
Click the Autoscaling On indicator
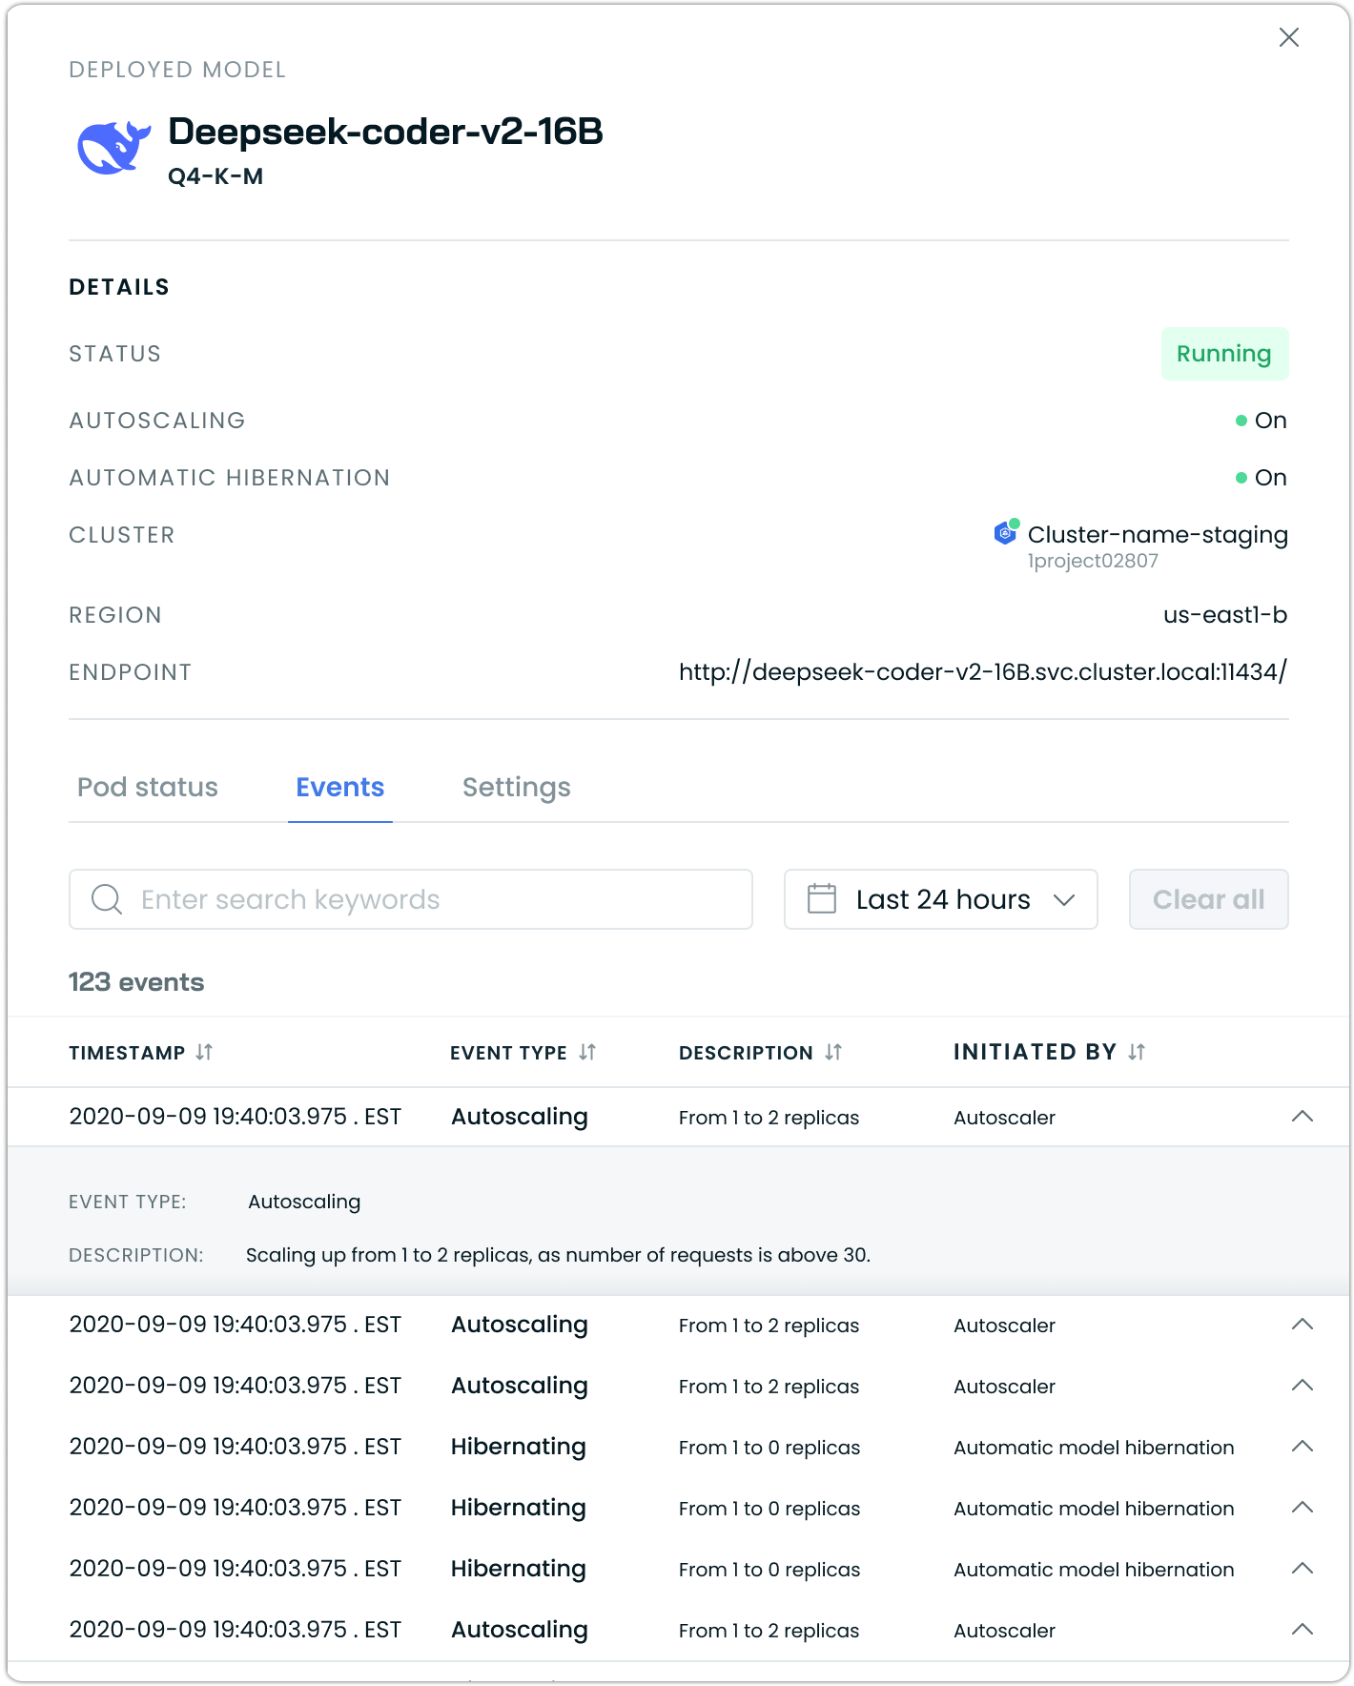(x=1261, y=421)
